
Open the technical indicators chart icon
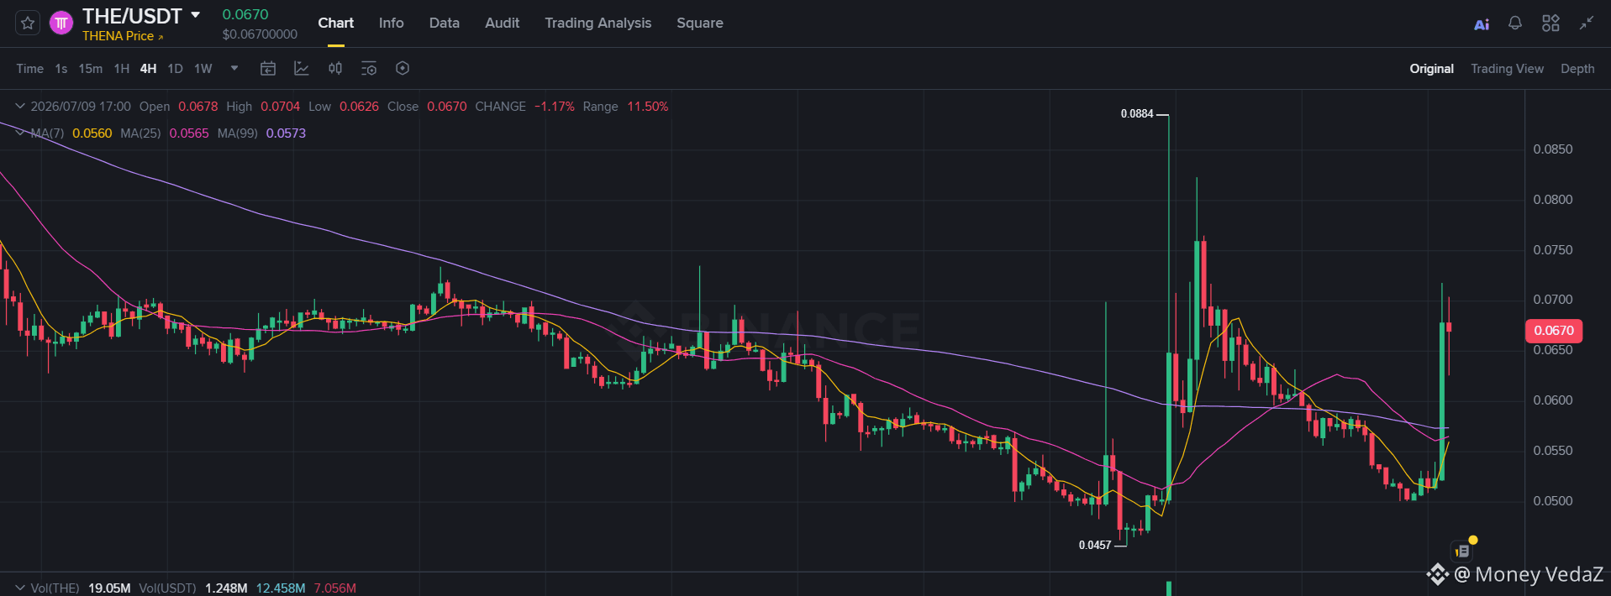click(301, 69)
